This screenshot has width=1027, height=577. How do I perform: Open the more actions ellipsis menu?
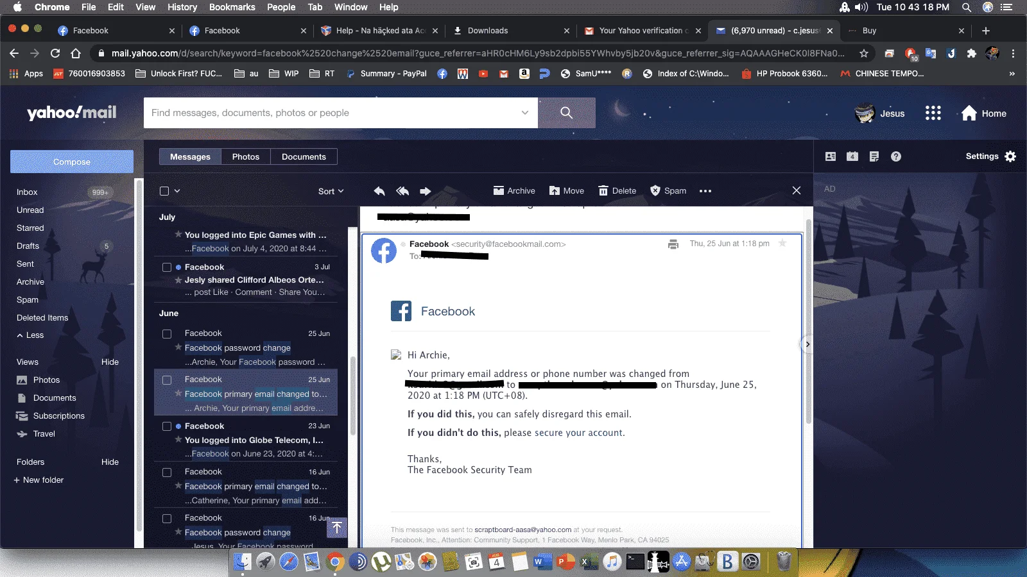[705, 191]
